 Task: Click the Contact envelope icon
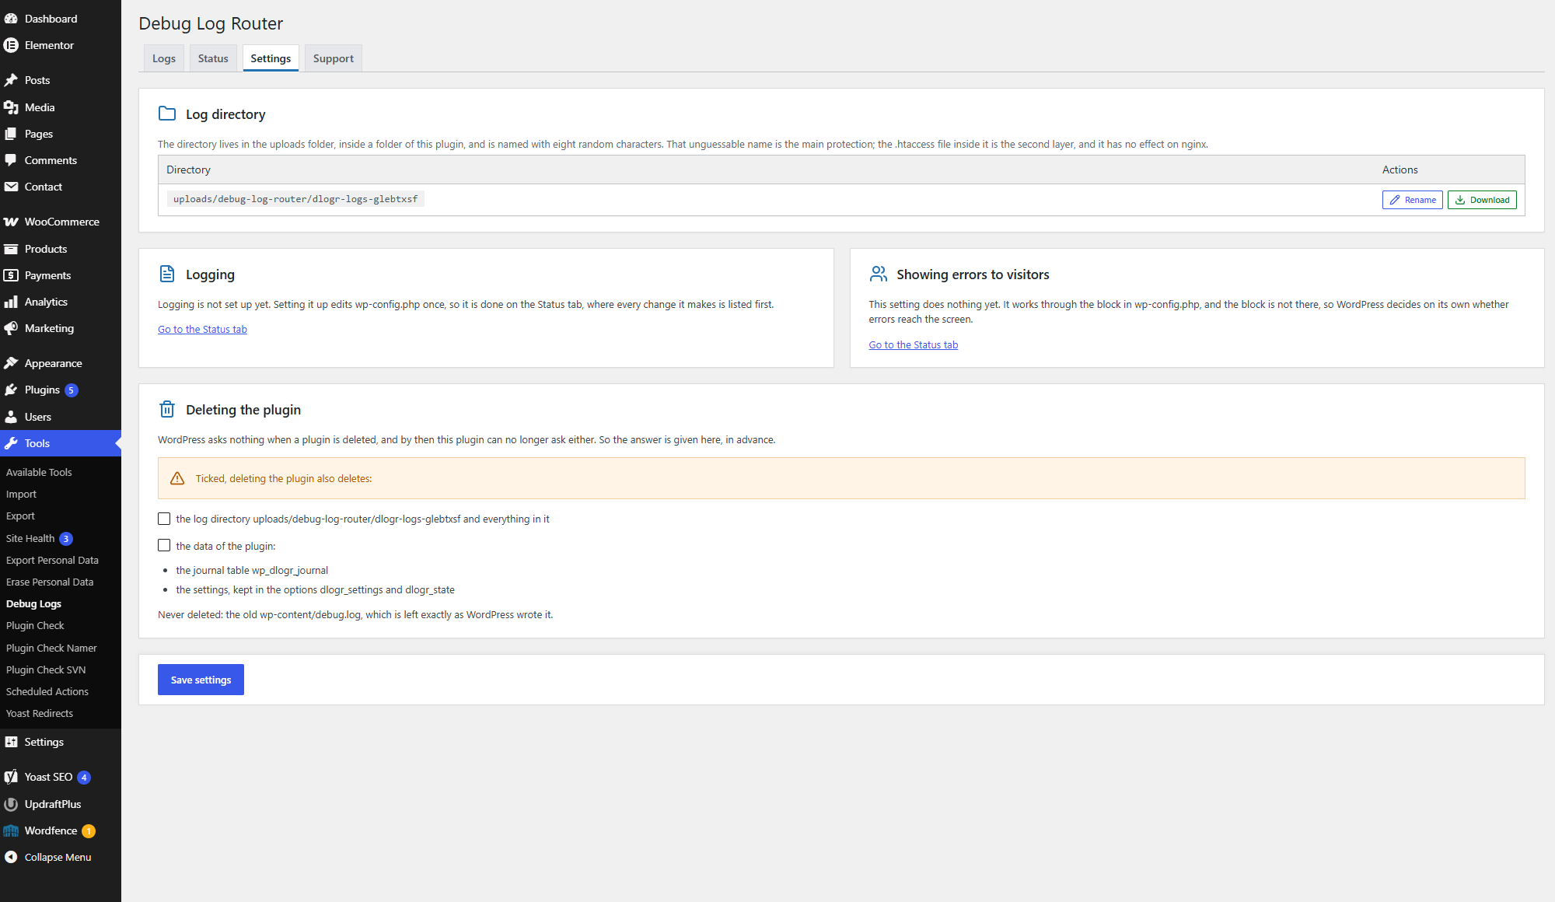point(11,187)
